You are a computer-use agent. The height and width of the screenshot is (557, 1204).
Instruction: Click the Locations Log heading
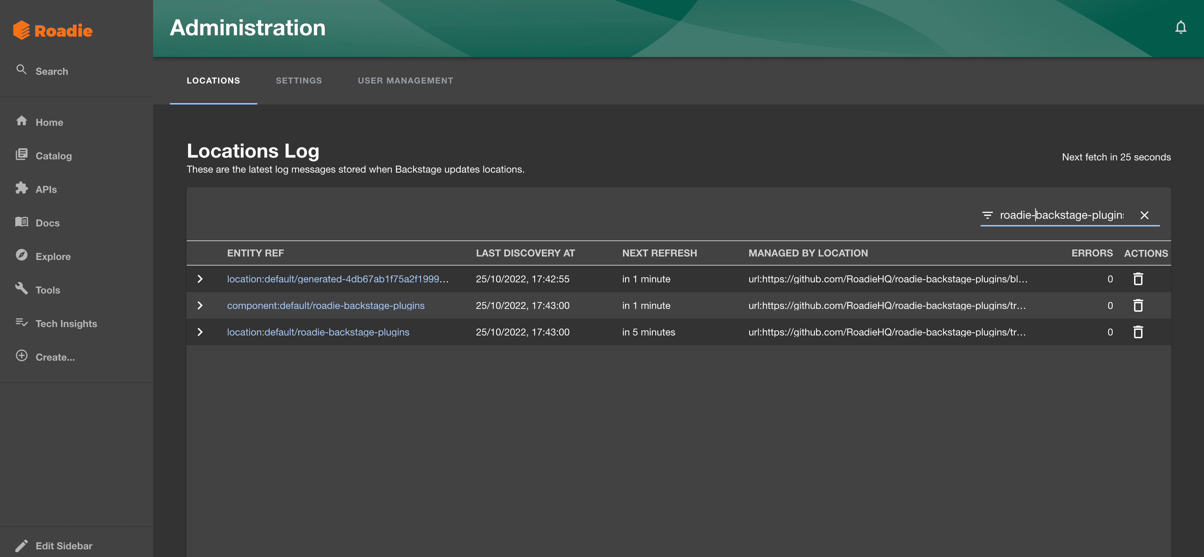point(253,151)
